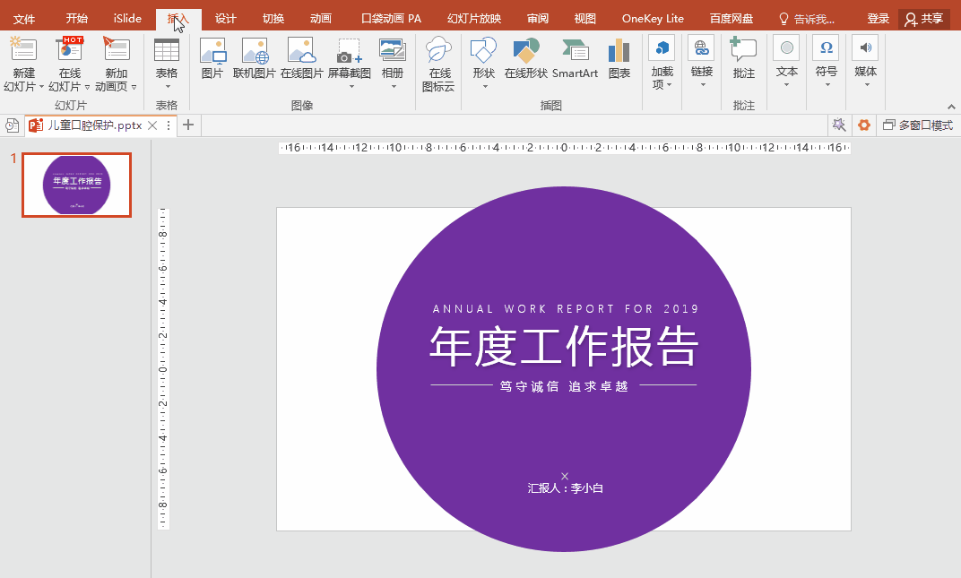Switch to the 设计 (Design) tab
This screenshot has width=961, height=578.
point(226,19)
